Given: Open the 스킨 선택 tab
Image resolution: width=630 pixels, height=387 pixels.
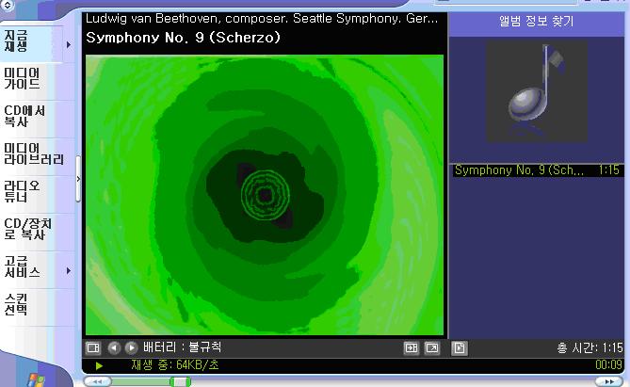Looking at the screenshot, I should pyautogui.click(x=37, y=305).
